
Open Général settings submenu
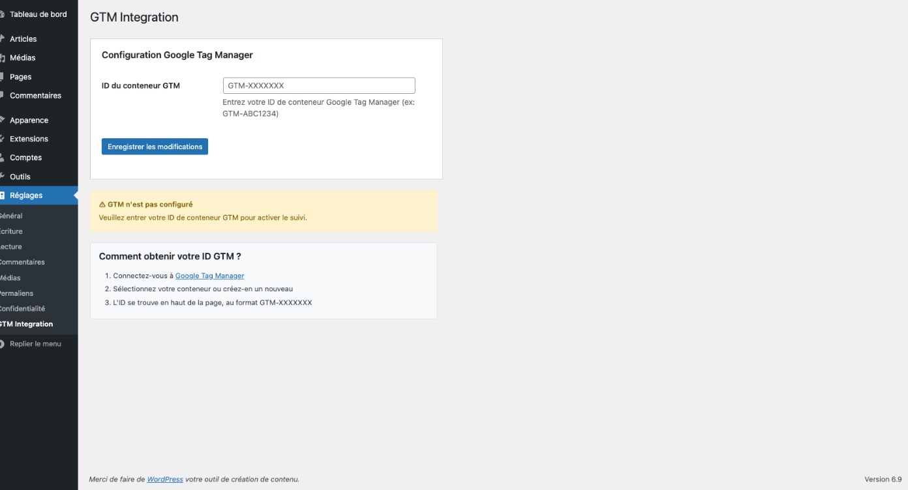coord(11,216)
